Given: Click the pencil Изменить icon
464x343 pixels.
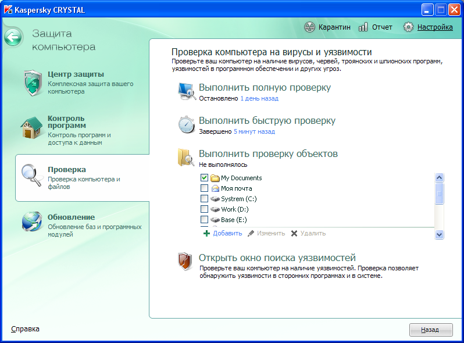Looking at the screenshot, I should pos(251,234).
